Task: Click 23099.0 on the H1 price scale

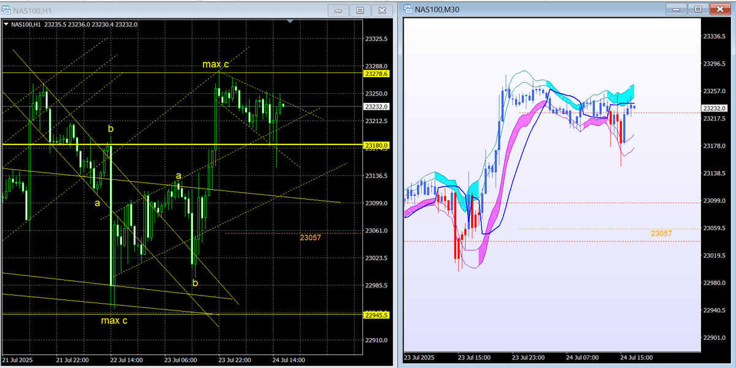Action: (x=377, y=203)
